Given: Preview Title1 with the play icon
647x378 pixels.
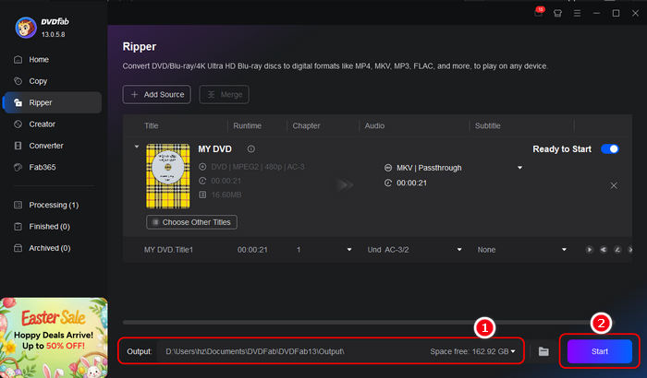Looking at the screenshot, I should [x=590, y=250].
